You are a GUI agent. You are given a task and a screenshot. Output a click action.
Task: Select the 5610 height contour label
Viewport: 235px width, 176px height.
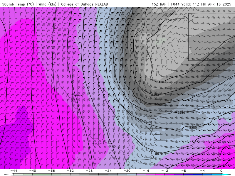(159, 154)
